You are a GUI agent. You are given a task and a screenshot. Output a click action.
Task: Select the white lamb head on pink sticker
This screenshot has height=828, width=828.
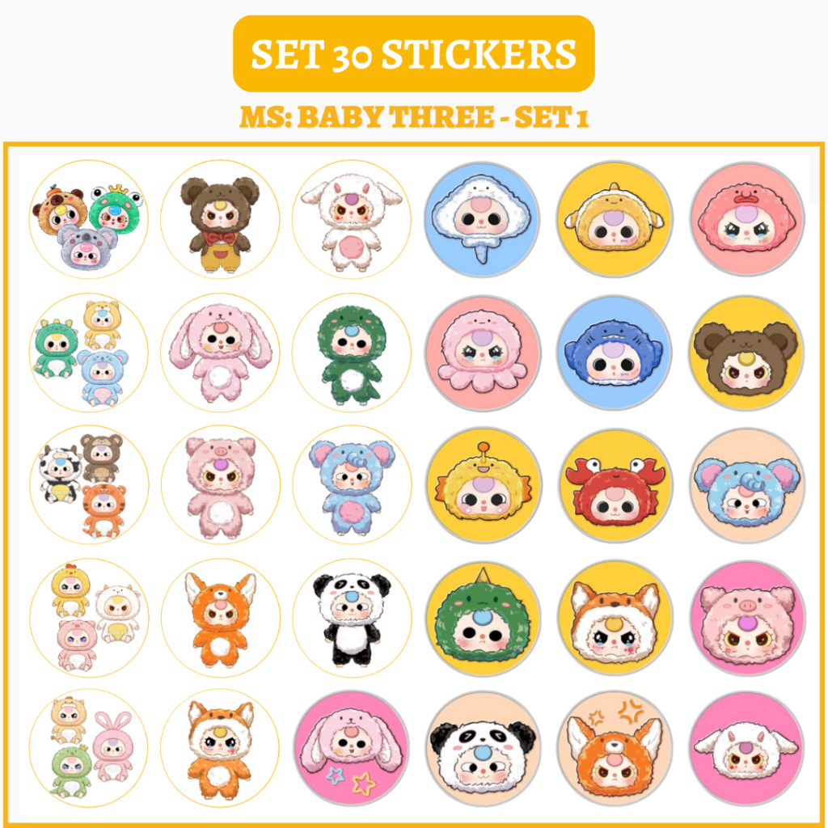coord(746,749)
